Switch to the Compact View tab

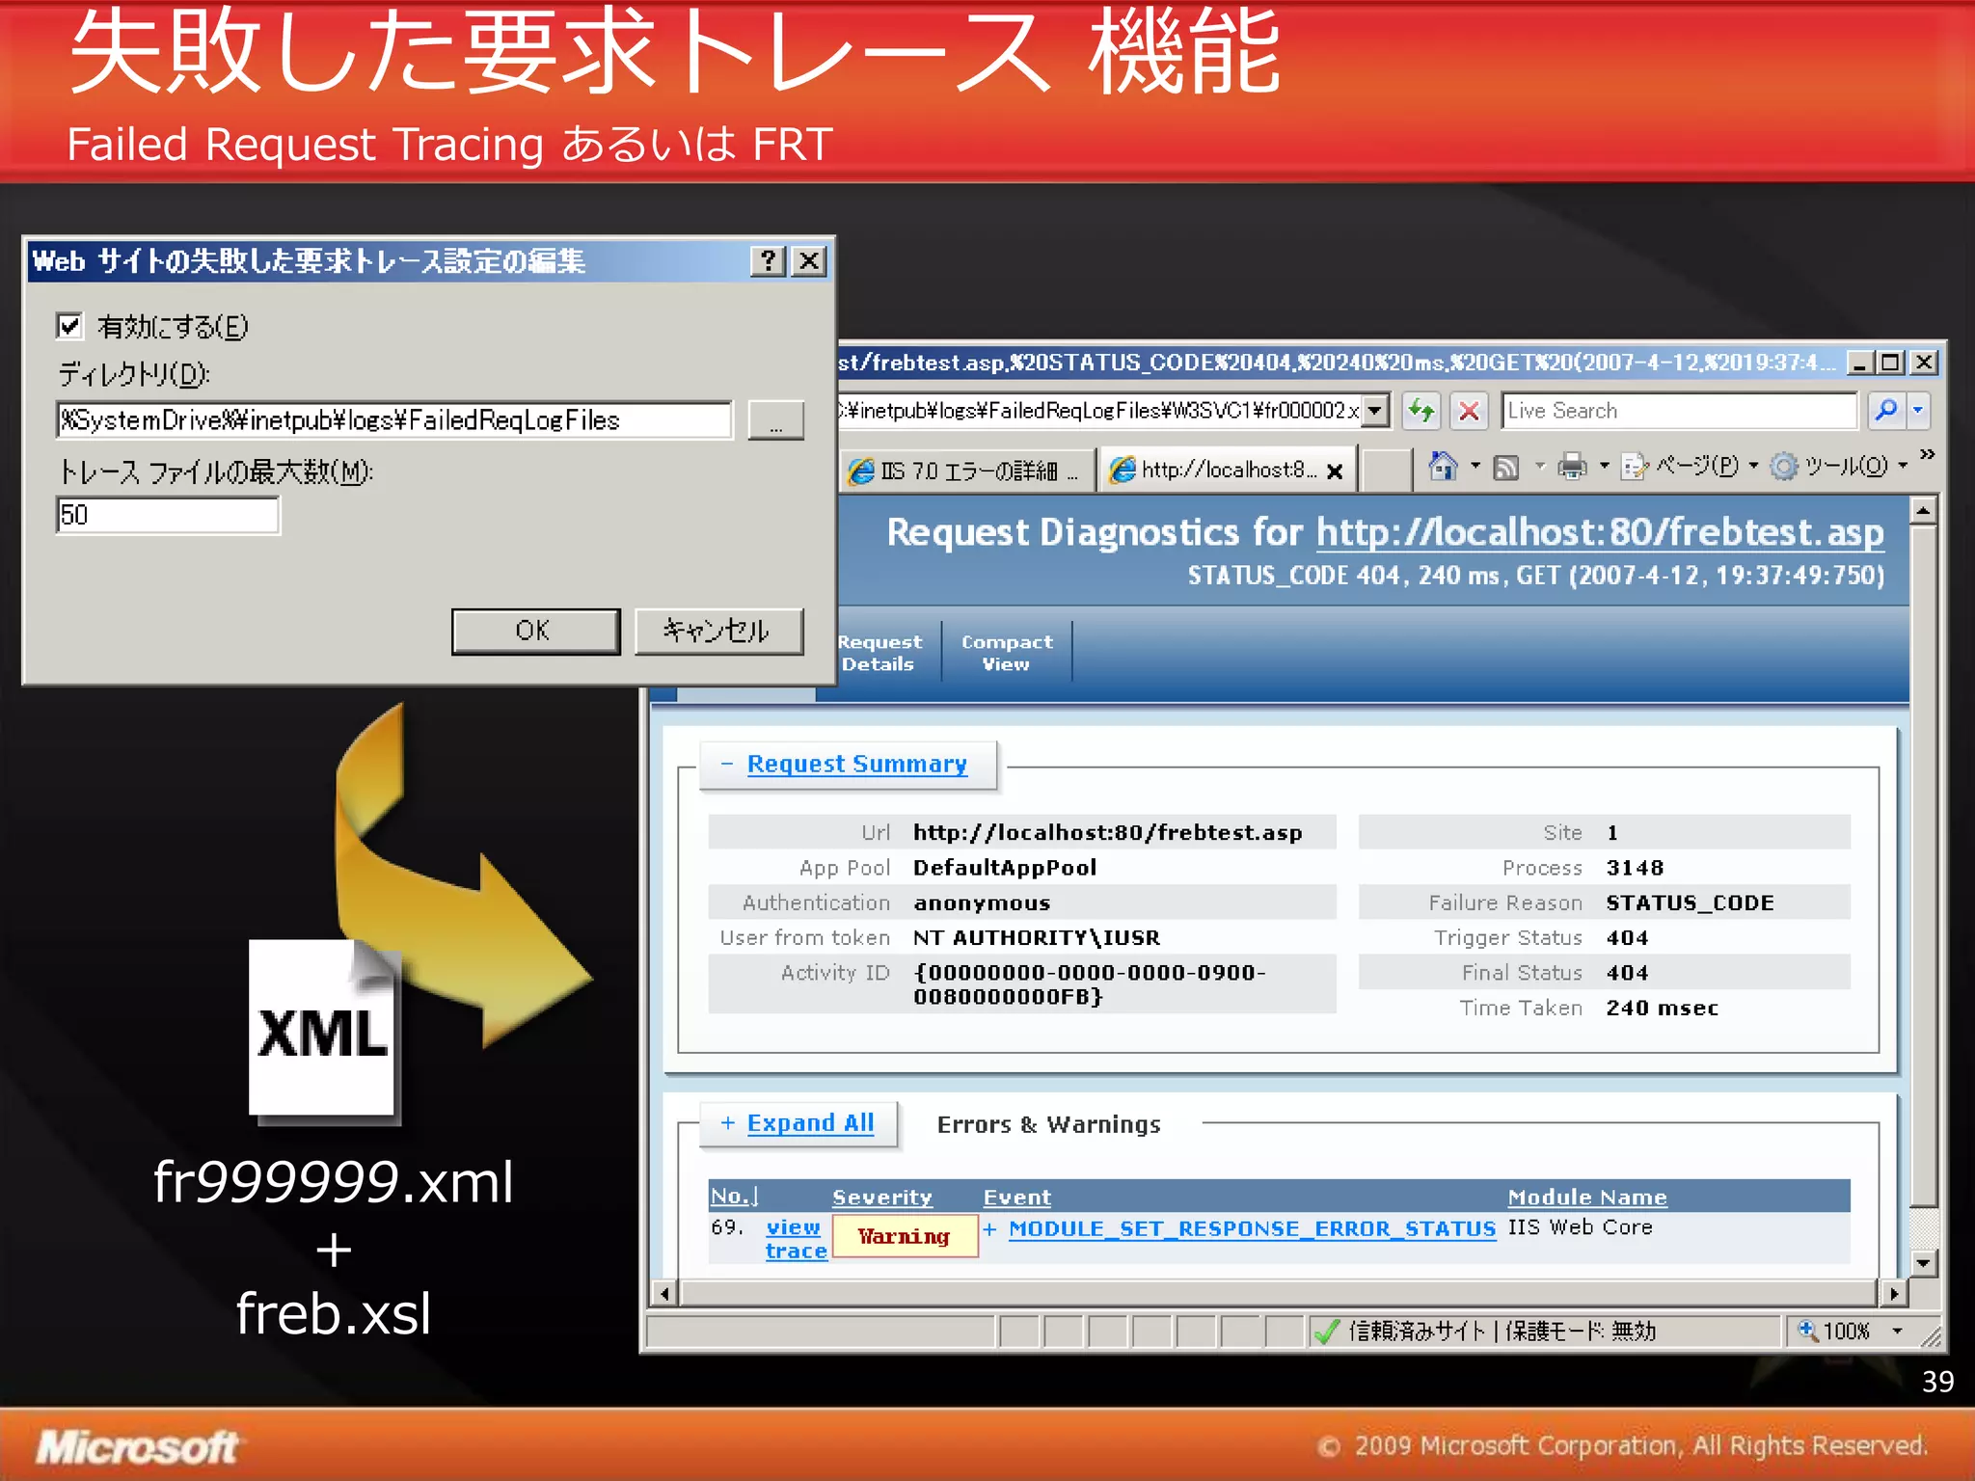[1007, 653]
